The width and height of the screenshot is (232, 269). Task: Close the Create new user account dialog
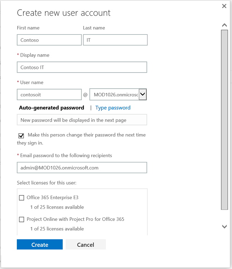(x=224, y=6)
